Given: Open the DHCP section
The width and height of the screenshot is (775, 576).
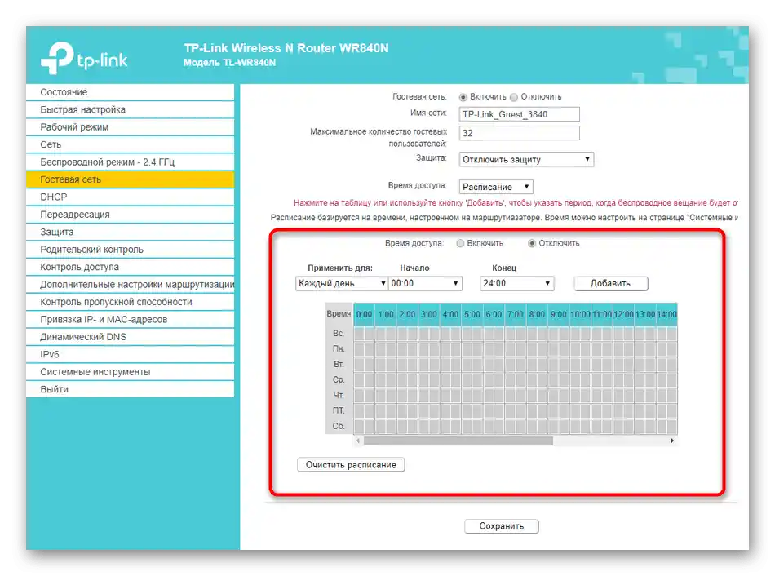Looking at the screenshot, I should [x=130, y=197].
